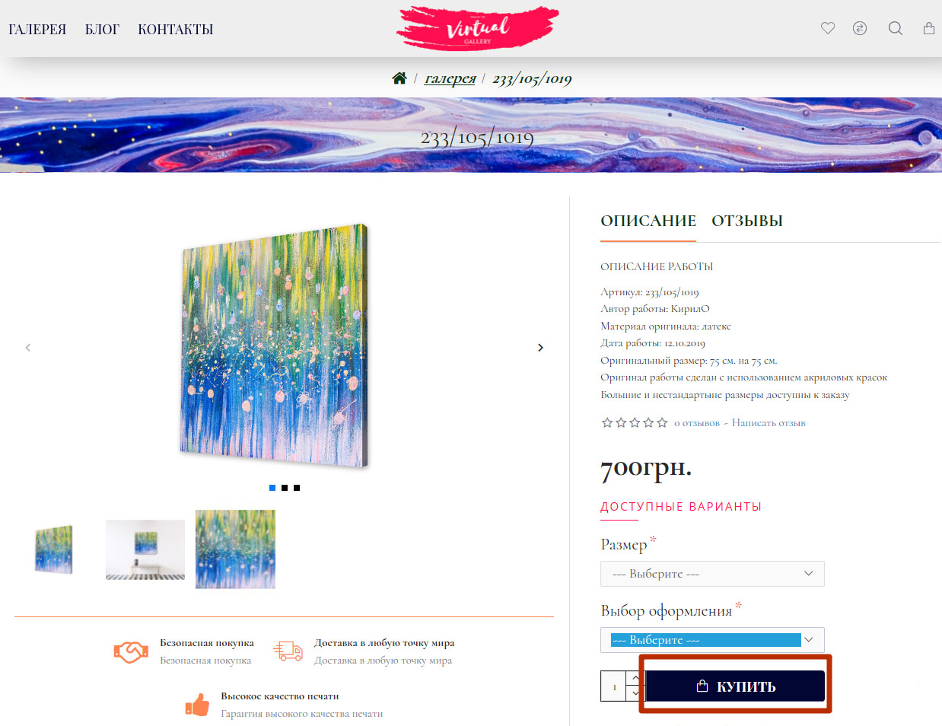Open the shopping bag cart icon
This screenshot has width=942, height=726.
coord(929,28)
